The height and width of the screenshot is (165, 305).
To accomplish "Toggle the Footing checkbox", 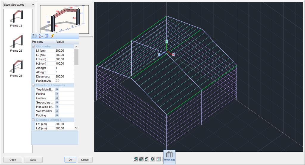I will pos(57,115).
